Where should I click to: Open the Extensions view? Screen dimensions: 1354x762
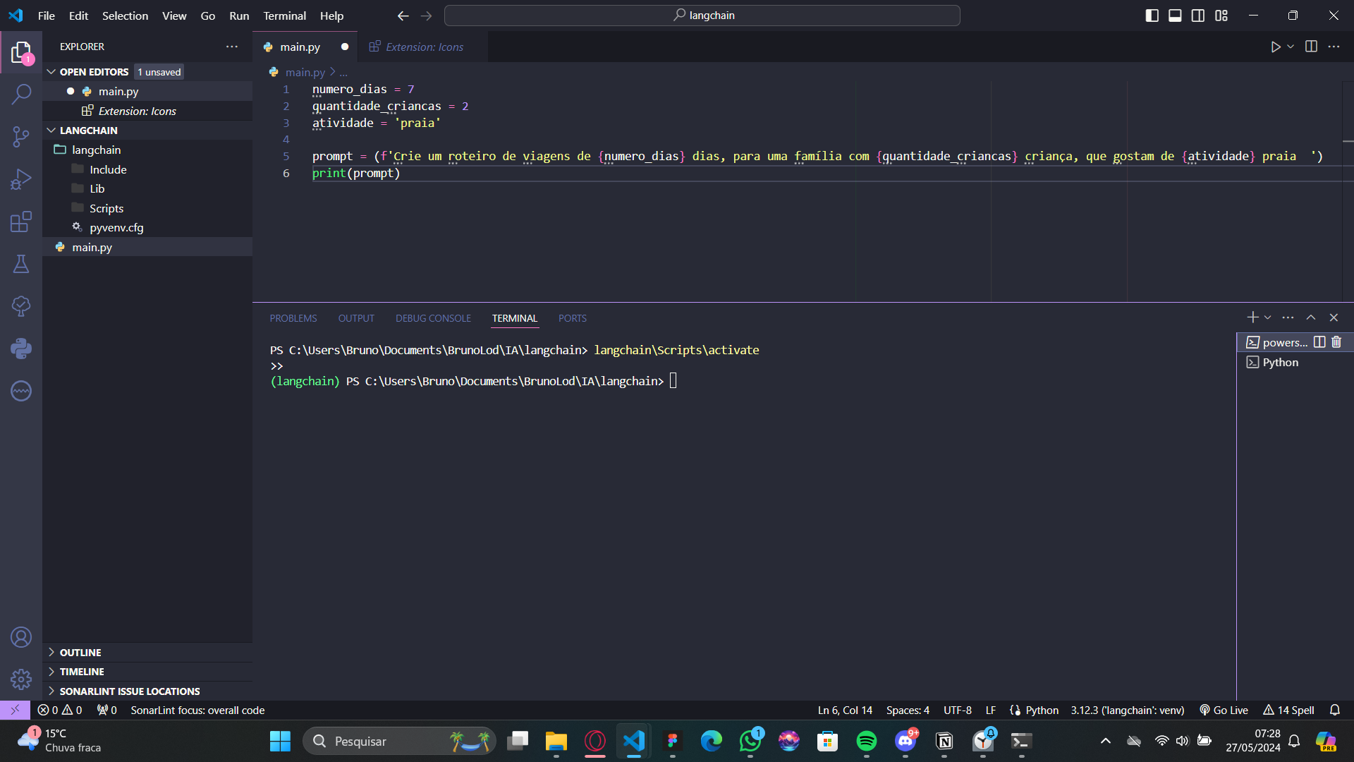[21, 222]
